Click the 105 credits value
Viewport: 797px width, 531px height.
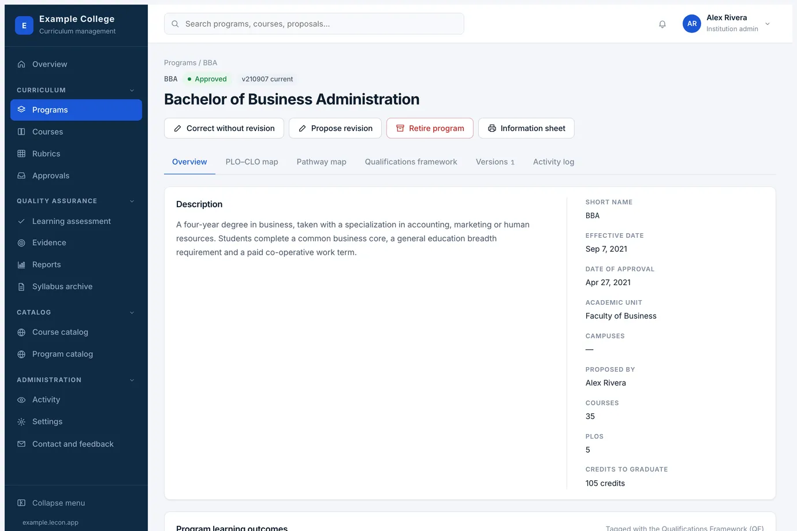coord(605,483)
